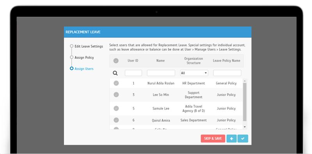Viewport: 312px width, 154px height.
Task: Click user ID 3 cell
Action: tap(133, 95)
